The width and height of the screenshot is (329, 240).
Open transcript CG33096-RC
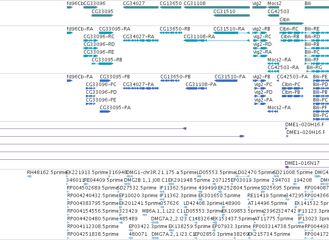point(90,41)
